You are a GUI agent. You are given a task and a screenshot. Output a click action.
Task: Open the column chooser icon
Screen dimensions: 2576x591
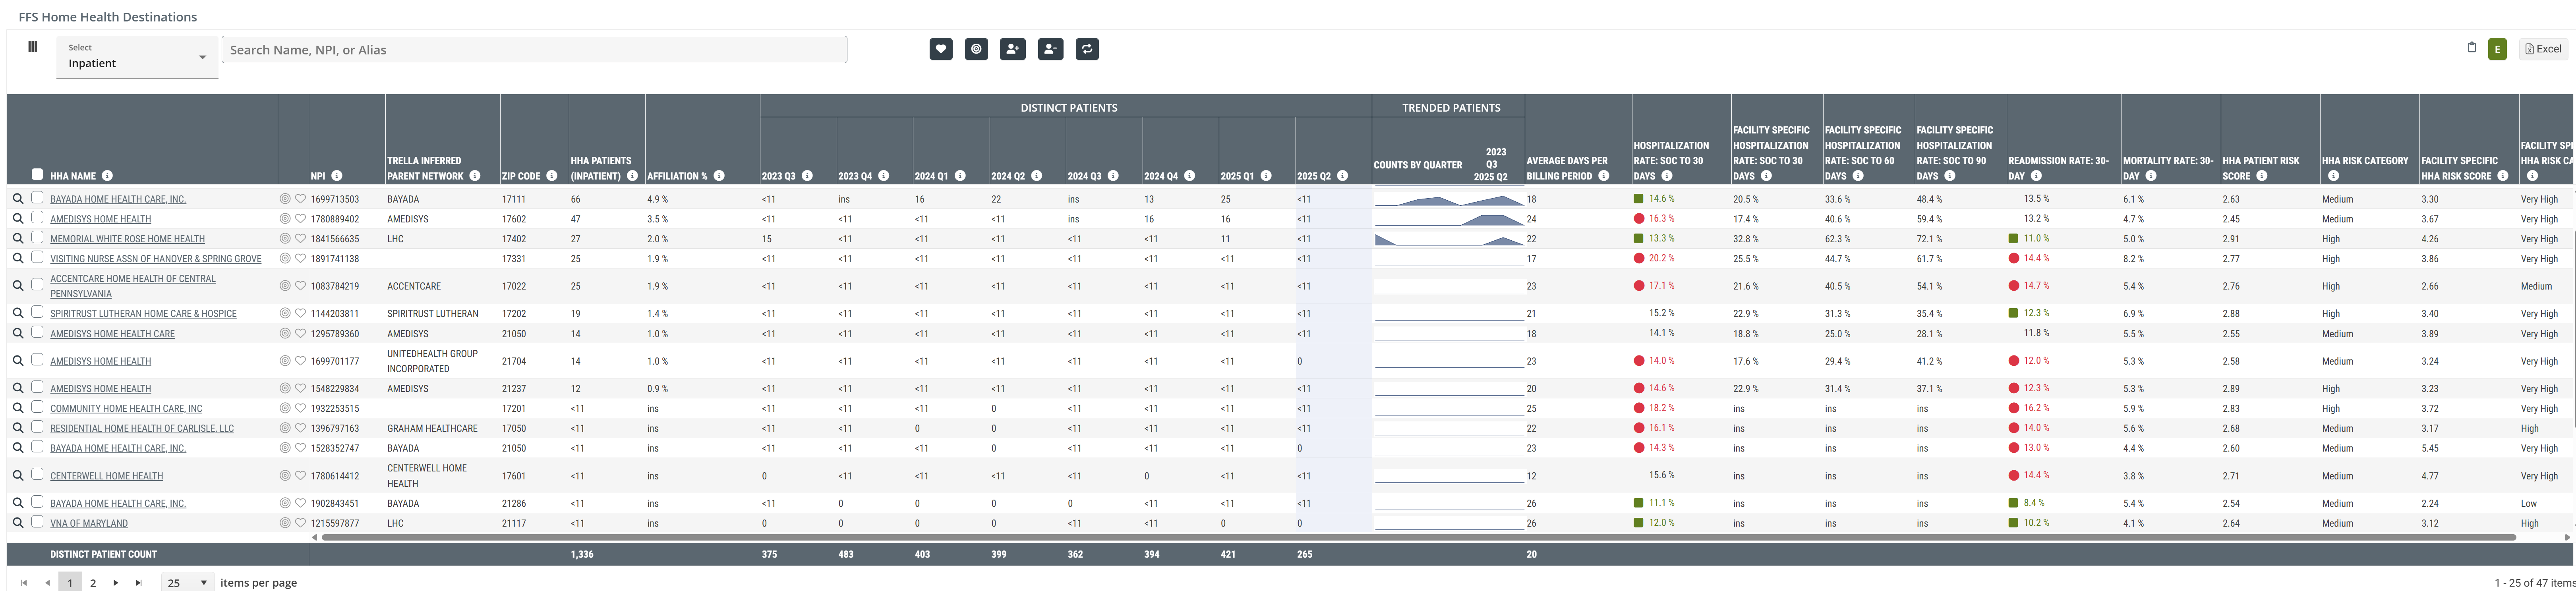coord(32,47)
